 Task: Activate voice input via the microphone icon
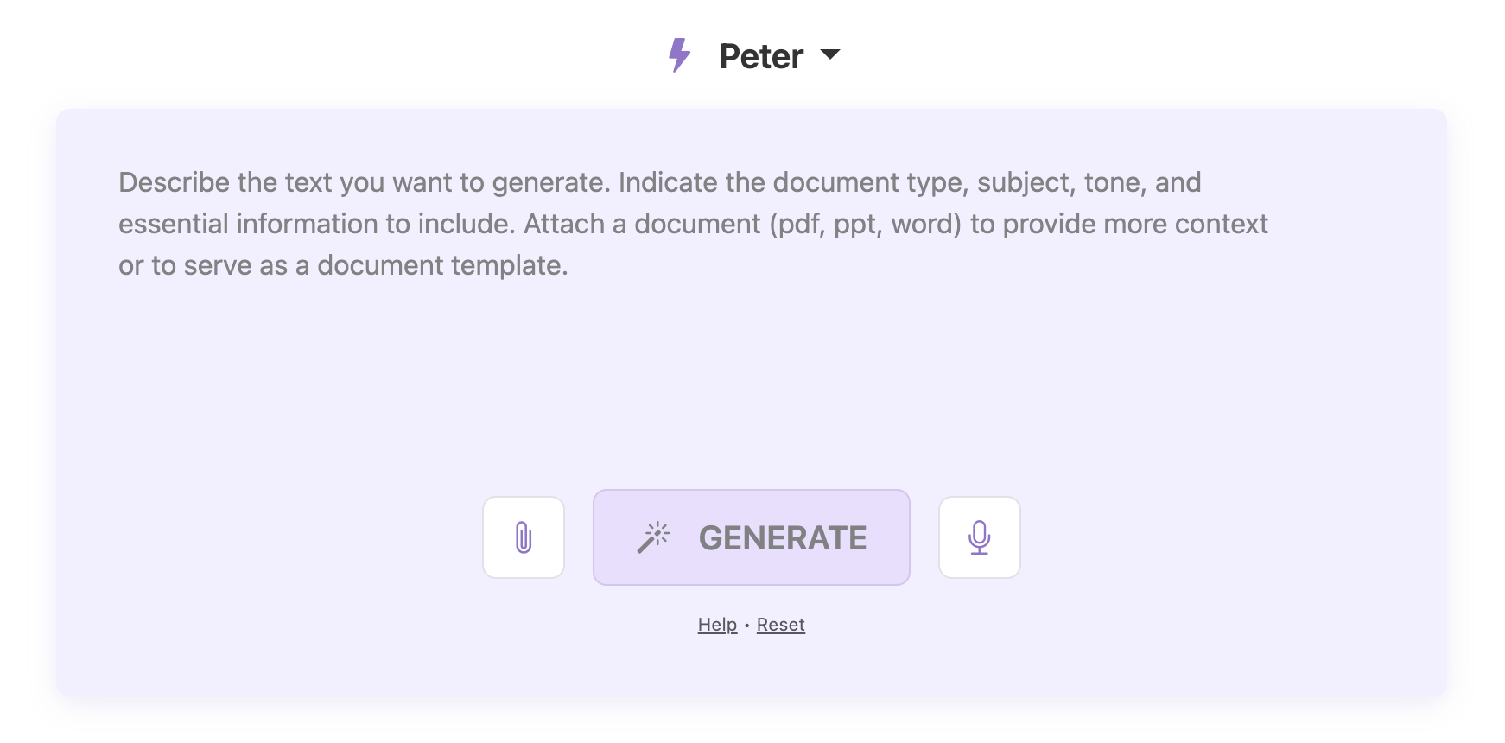point(980,537)
